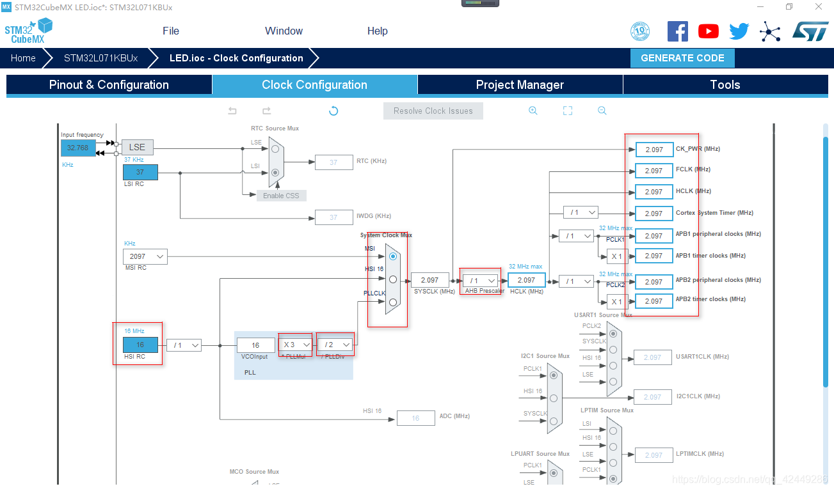Image resolution: width=834 pixels, height=491 pixels.
Task: Click the ST community network icon
Action: point(770,31)
